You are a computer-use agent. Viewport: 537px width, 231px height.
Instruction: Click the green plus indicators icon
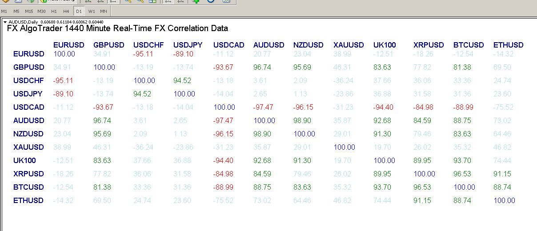coord(196,1)
